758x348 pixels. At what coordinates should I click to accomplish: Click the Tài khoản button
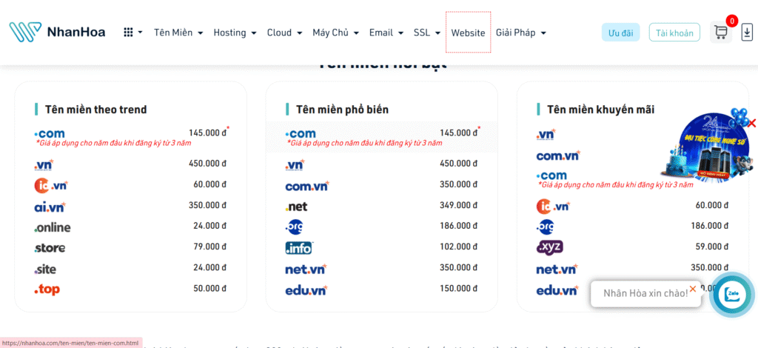click(x=674, y=33)
